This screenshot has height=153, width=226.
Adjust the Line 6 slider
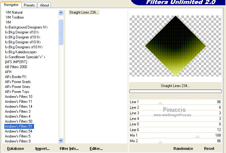tap(175, 130)
